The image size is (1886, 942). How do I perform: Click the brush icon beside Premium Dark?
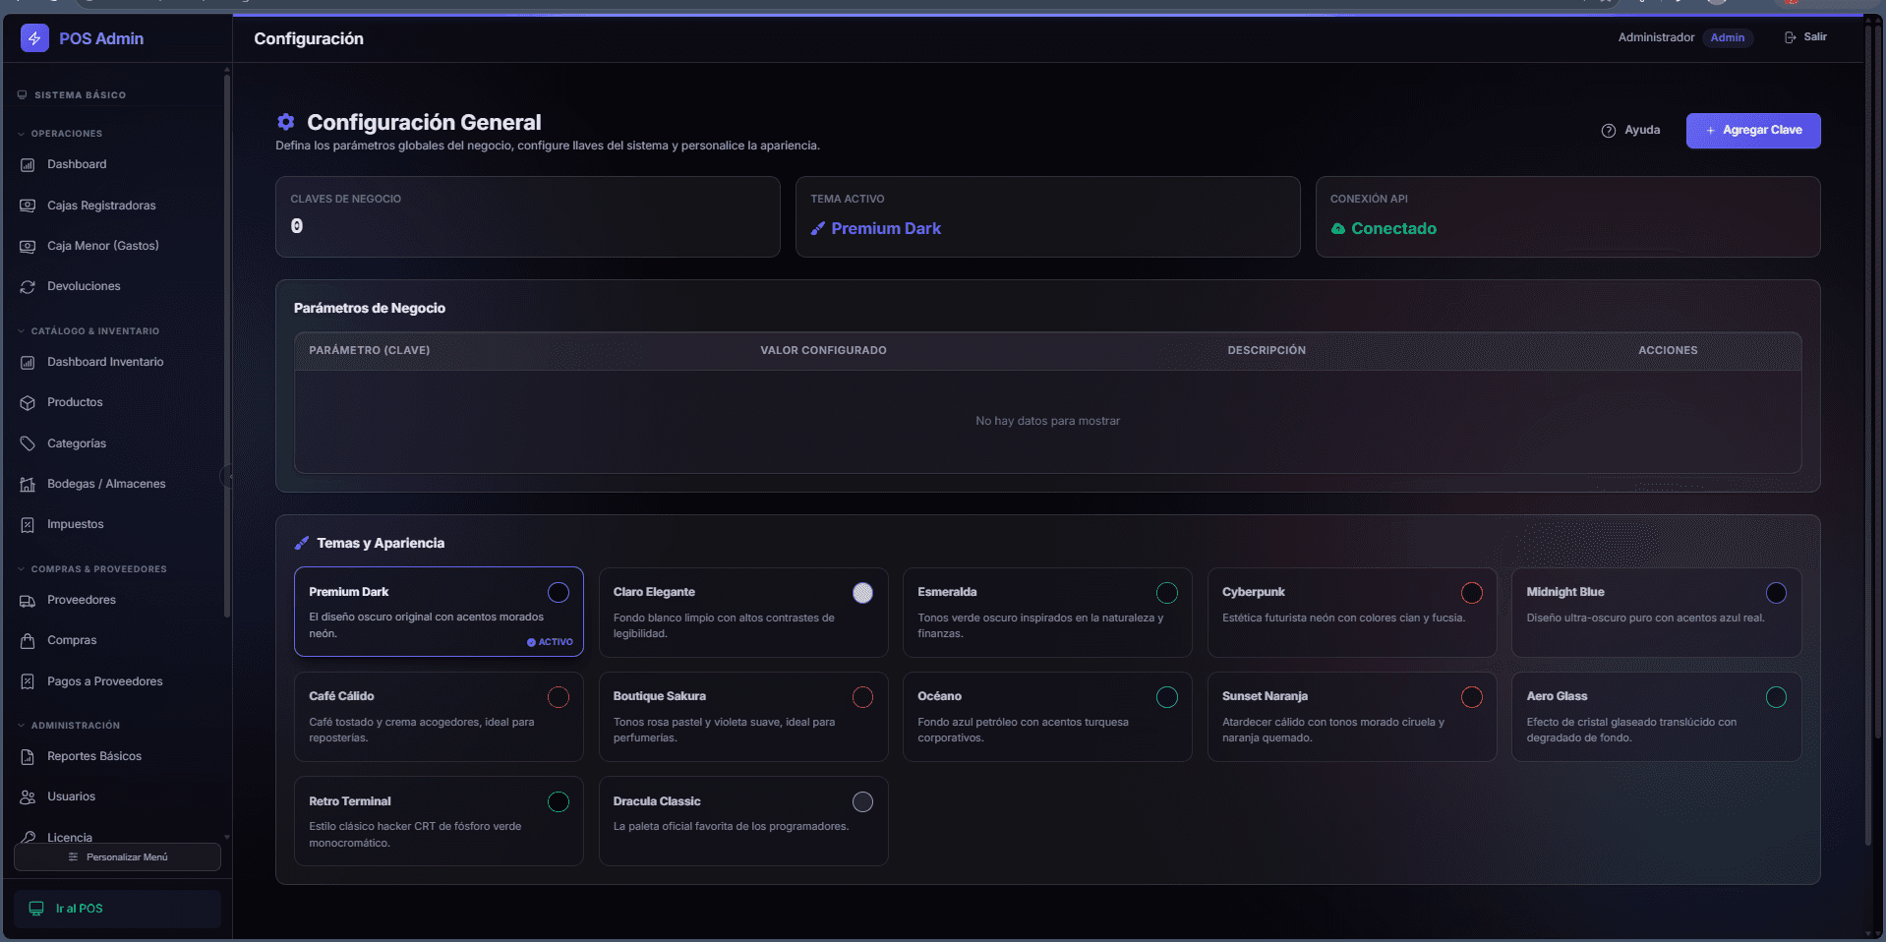coord(817,228)
